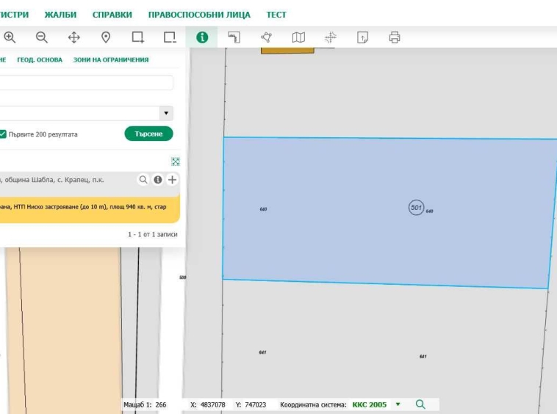Open the search panel dropdown arrow
Image resolution: width=557 pixels, height=414 pixels.
[166, 113]
